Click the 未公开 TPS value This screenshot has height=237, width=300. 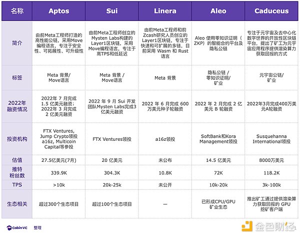pos(165,185)
